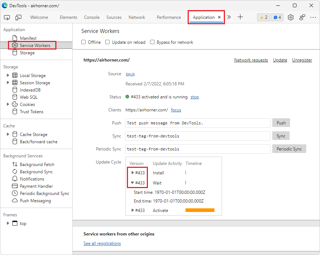This screenshot has width=320, height=255.
Task: Select the Inspect element icon
Action: pos(6,17)
